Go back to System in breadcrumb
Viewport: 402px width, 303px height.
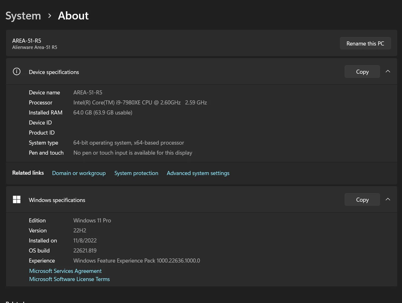(23, 16)
